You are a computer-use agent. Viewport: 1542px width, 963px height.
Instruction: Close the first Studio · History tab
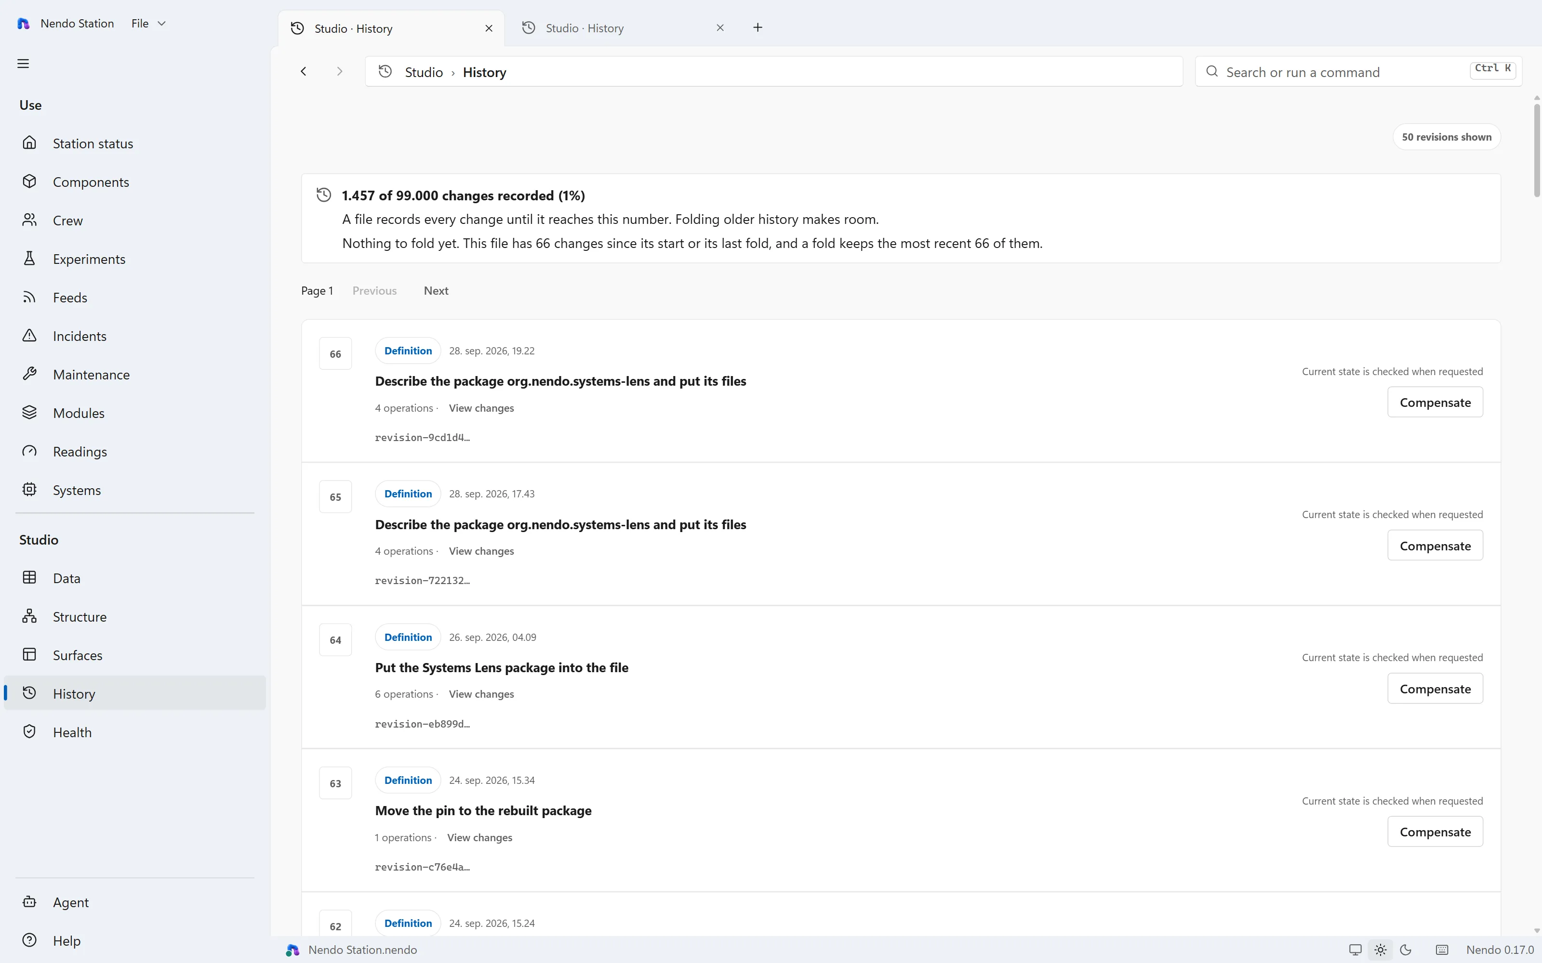tap(489, 29)
